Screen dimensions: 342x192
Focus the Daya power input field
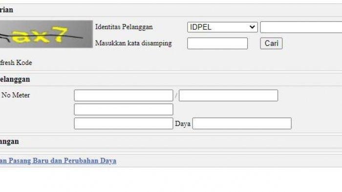(242, 124)
